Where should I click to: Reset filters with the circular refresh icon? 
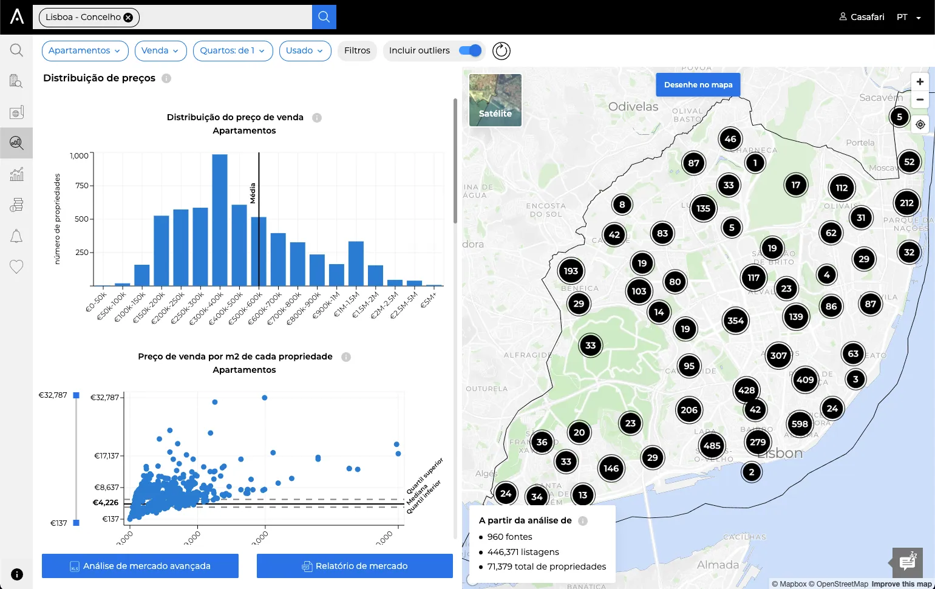click(501, 51)
